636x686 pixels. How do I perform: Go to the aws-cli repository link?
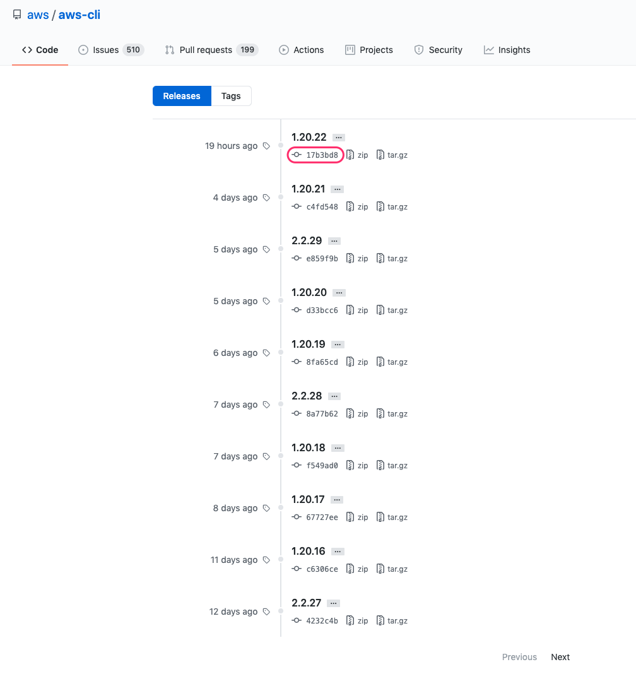pyautogui.click(x=79, y=15)
